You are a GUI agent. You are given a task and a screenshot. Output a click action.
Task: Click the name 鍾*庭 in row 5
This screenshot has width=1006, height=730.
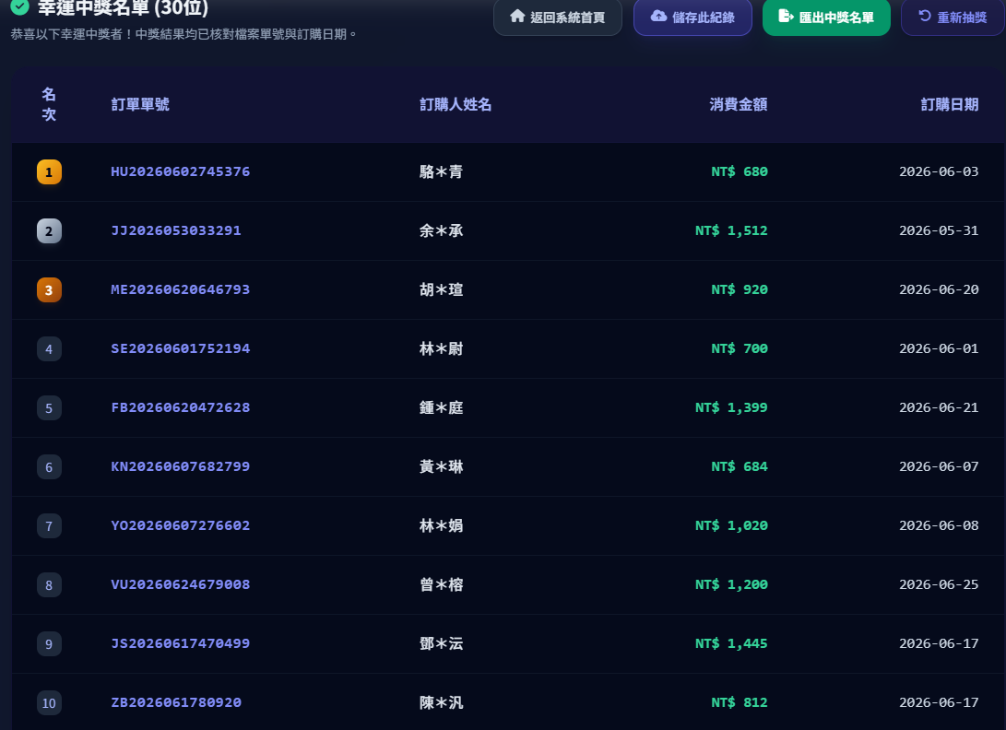point(442,408)
